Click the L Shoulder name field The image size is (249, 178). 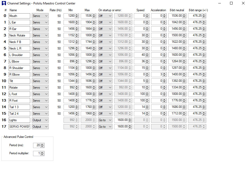coord(19,55)
